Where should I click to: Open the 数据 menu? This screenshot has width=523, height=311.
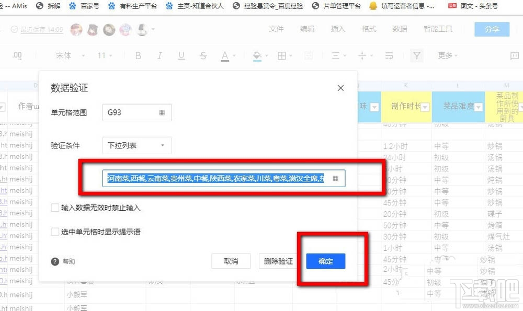(x=400, y=29)
